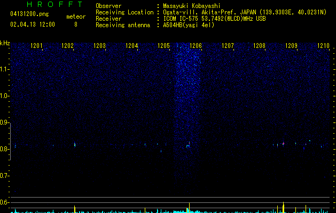Click the A504HB(yagi 4el) antenna text
The image size is (336, 213).
click(189, 25)
